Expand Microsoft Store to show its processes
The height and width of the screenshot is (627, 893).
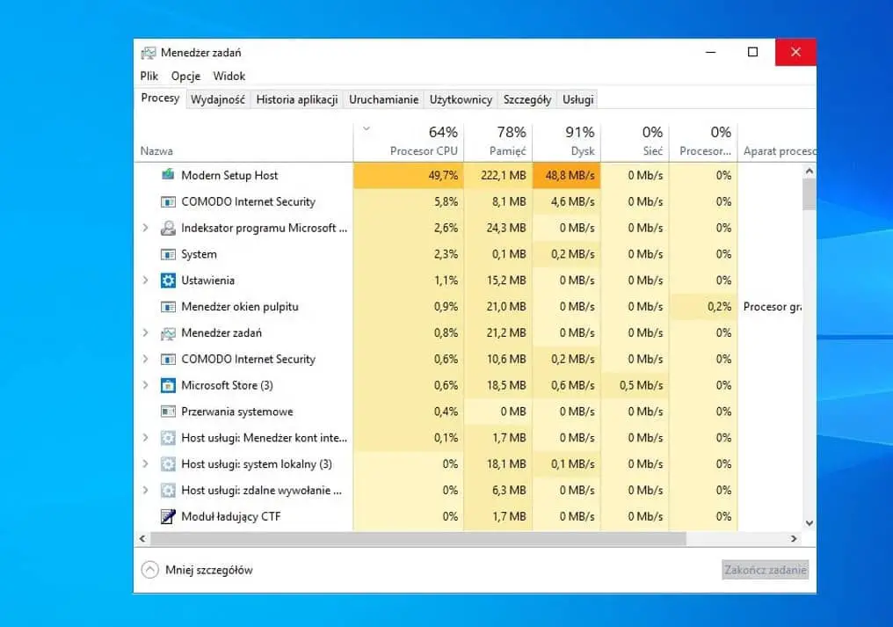(x=145, y=385)
